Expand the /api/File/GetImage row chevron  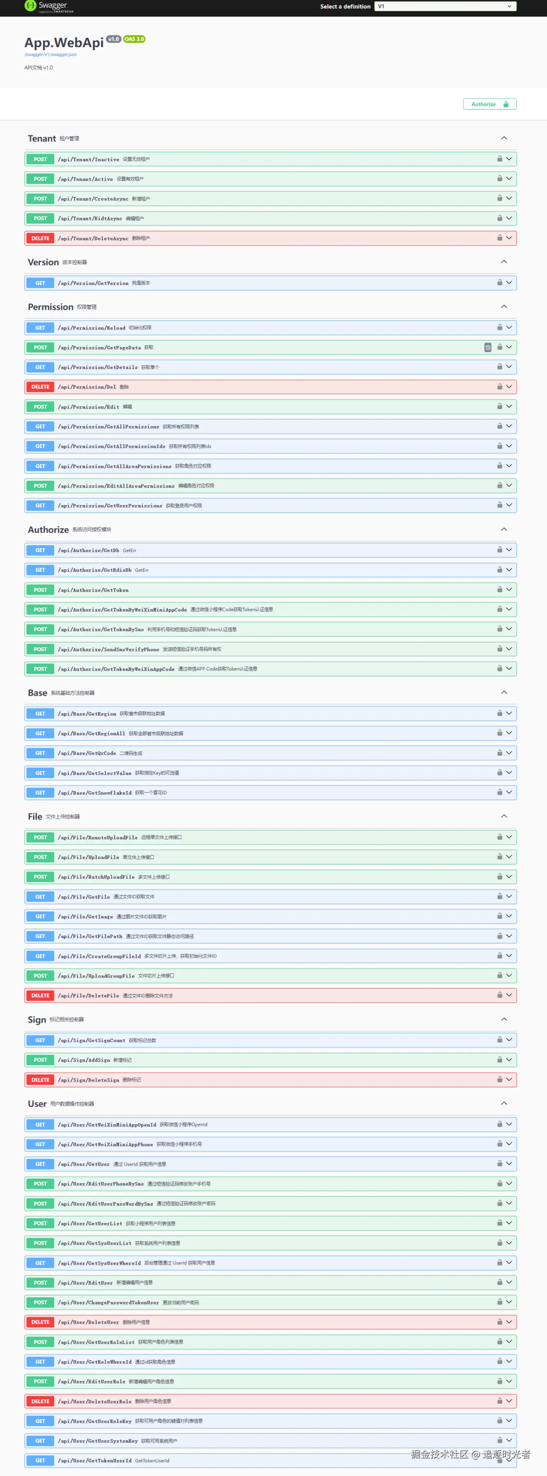tap(508, 916)
